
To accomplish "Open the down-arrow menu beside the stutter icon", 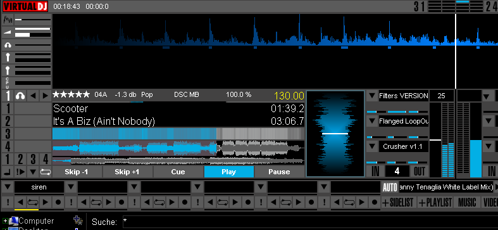I will (33, 172).
